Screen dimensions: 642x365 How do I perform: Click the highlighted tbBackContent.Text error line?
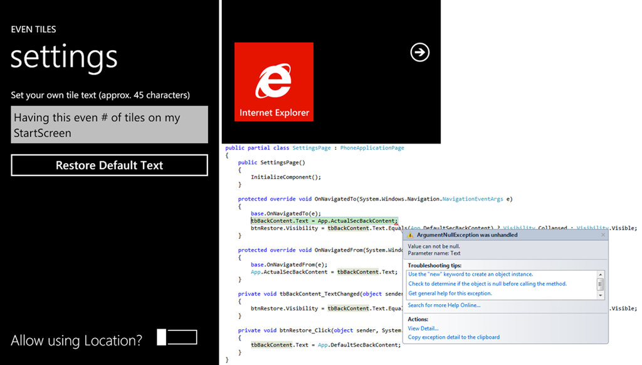[324, 221]
